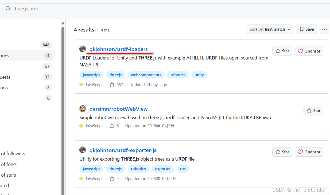
Task: Click the JavaScript language dot for robotWebView
Action: click(81, 126)
